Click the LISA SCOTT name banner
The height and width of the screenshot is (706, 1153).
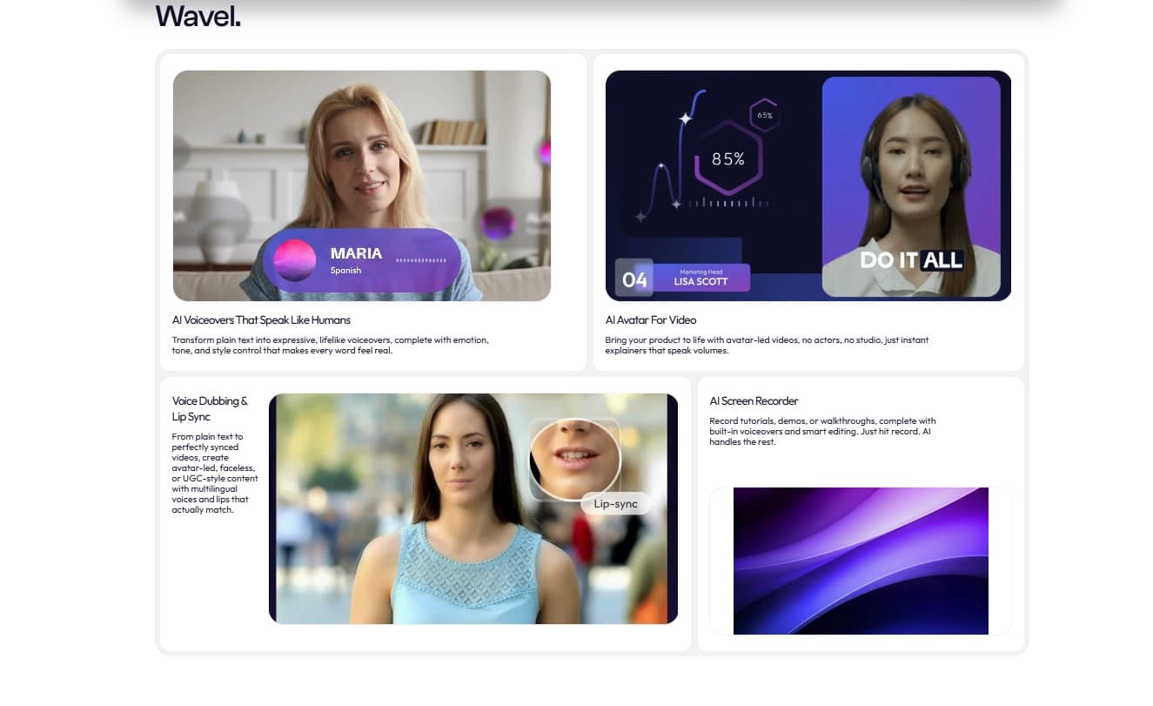click(701, 278)
